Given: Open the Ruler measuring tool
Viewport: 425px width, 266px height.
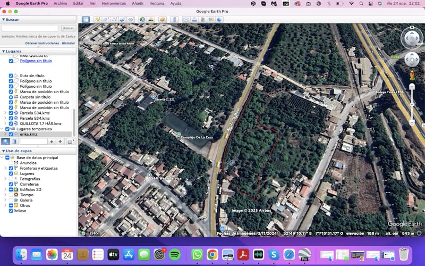Looking at the screenshot, I should click(x=175, y=20).
